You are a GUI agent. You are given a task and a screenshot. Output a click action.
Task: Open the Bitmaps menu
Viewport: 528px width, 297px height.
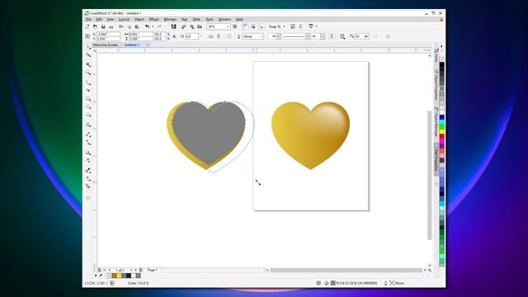170,20
